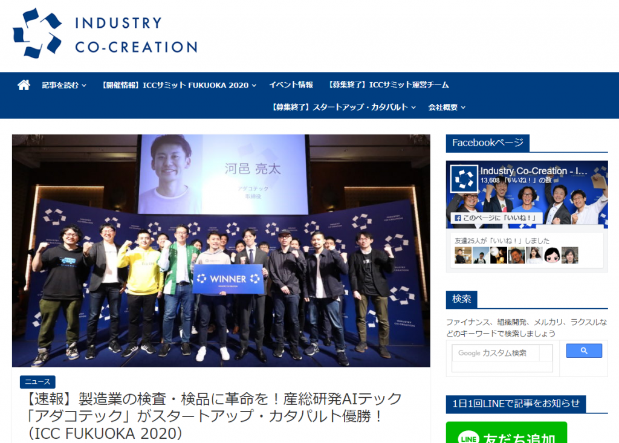Expand the スタートアップ・カタパルト menu

pos(343,108)
